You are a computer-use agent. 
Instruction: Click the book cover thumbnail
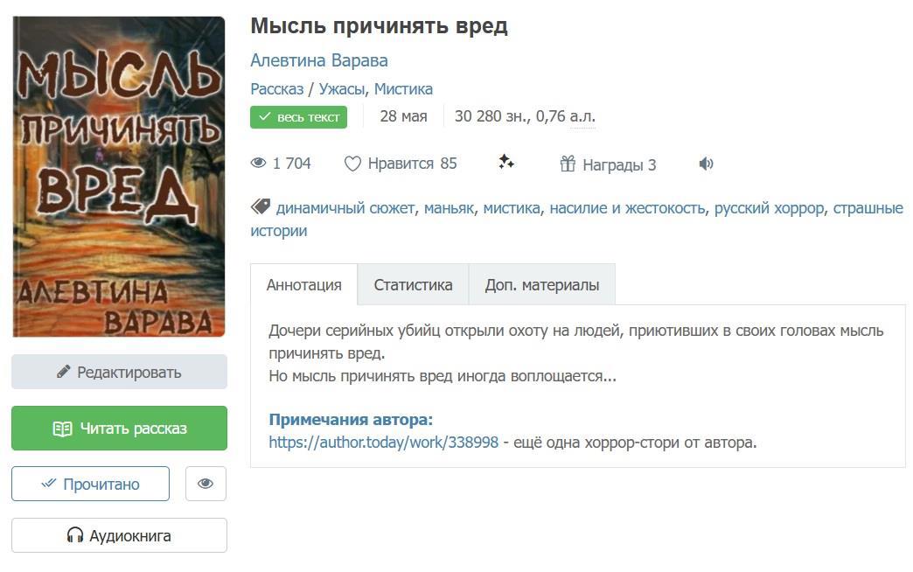click(x=119, y=177)
